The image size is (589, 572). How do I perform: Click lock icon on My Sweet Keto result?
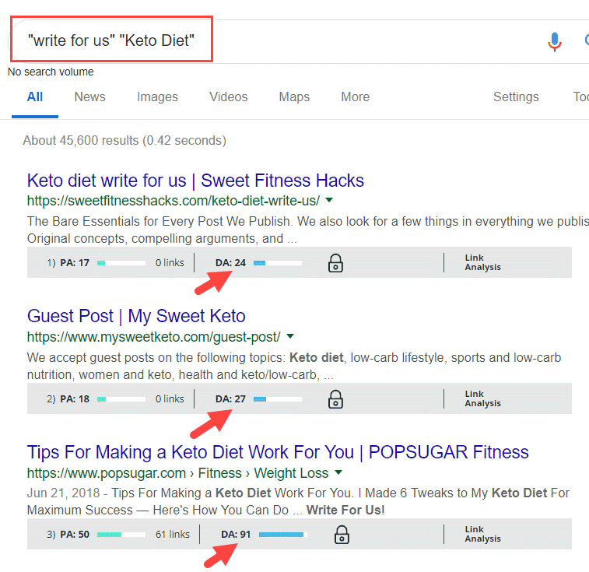tap(335, 399)
